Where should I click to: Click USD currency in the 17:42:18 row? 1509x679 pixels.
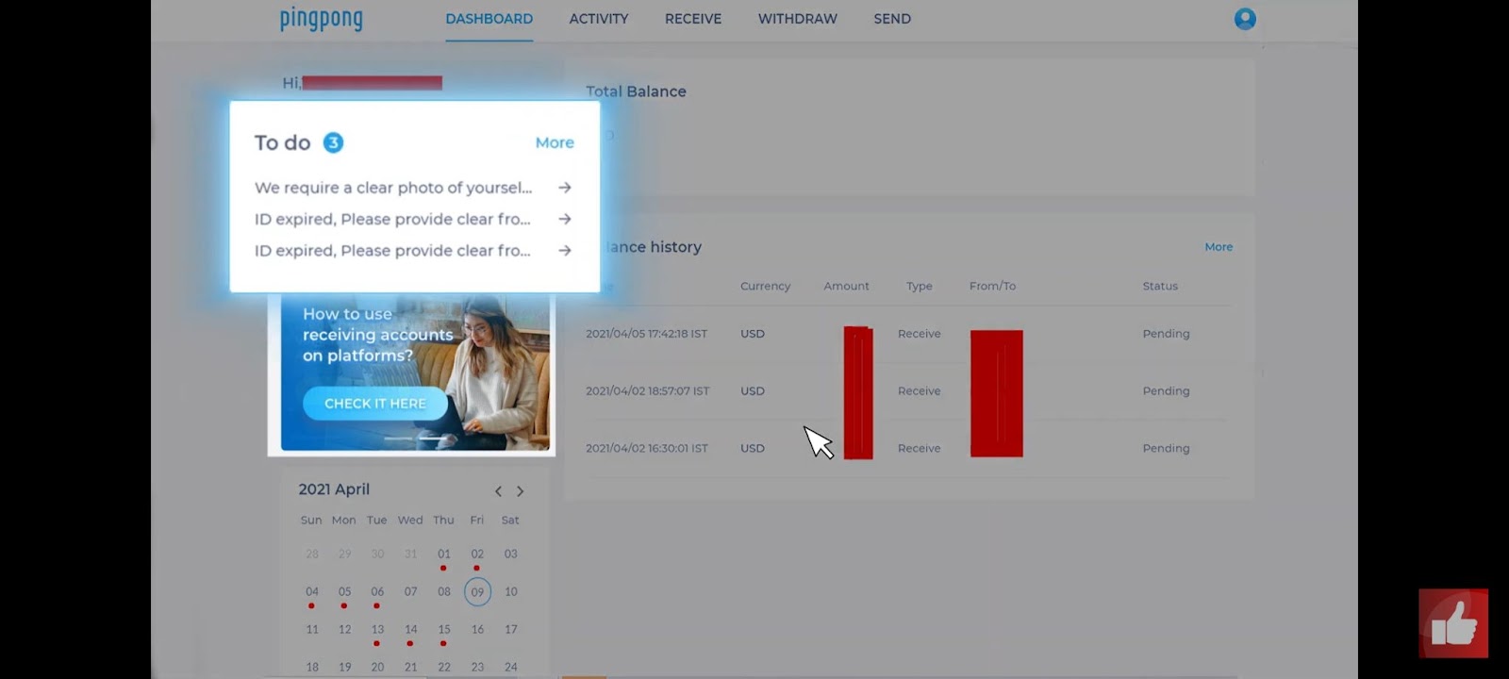click(753, 334)
